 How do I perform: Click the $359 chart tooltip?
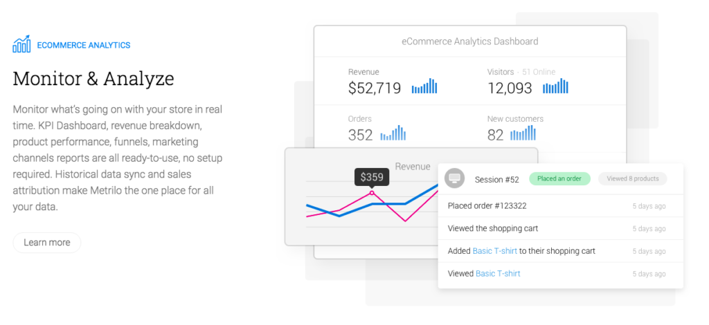(372, 177)
